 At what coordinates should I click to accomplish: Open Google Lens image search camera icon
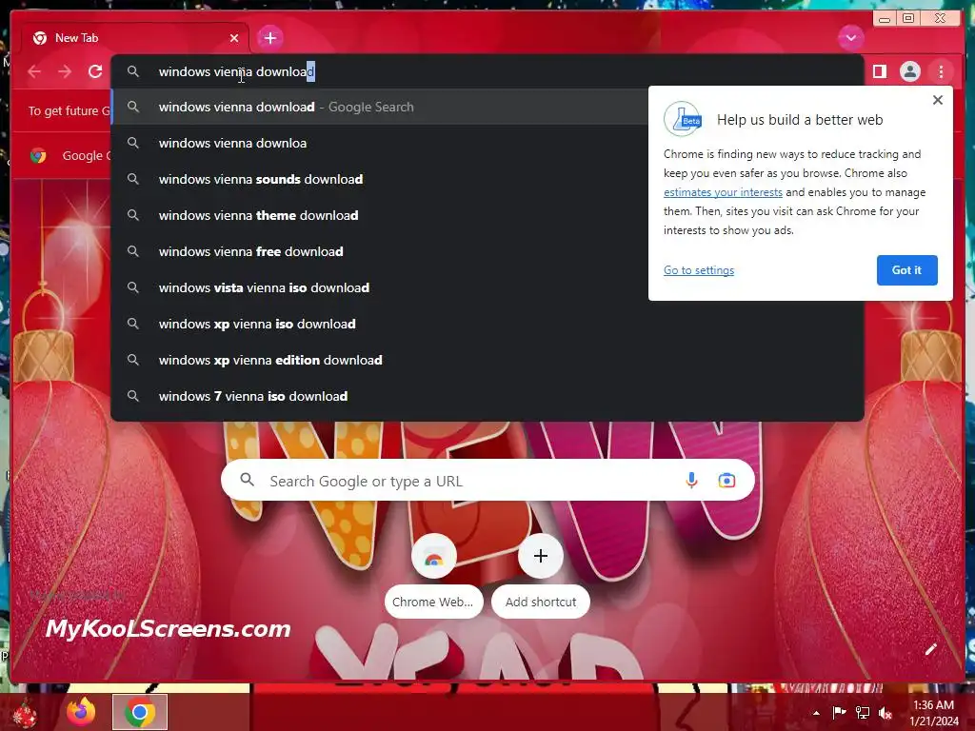726,480
